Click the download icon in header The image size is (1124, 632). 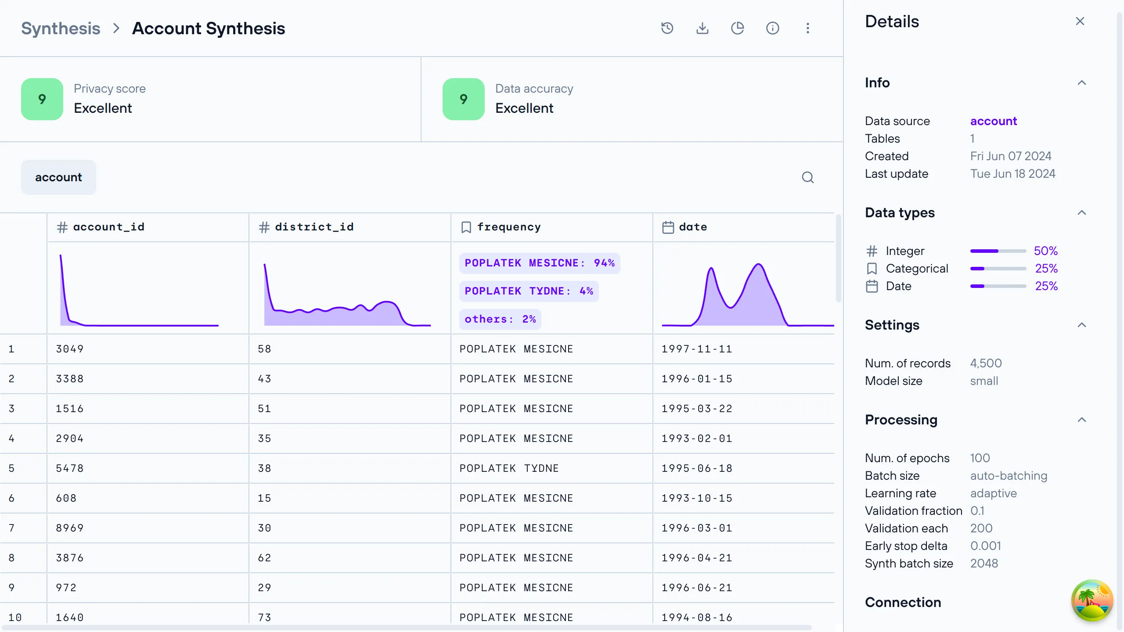702,28
